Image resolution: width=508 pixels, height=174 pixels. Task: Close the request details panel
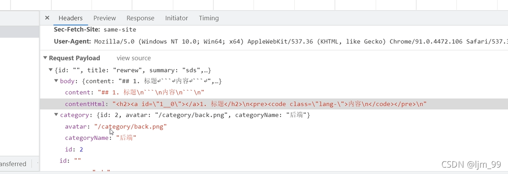click(x=47, y=18)
